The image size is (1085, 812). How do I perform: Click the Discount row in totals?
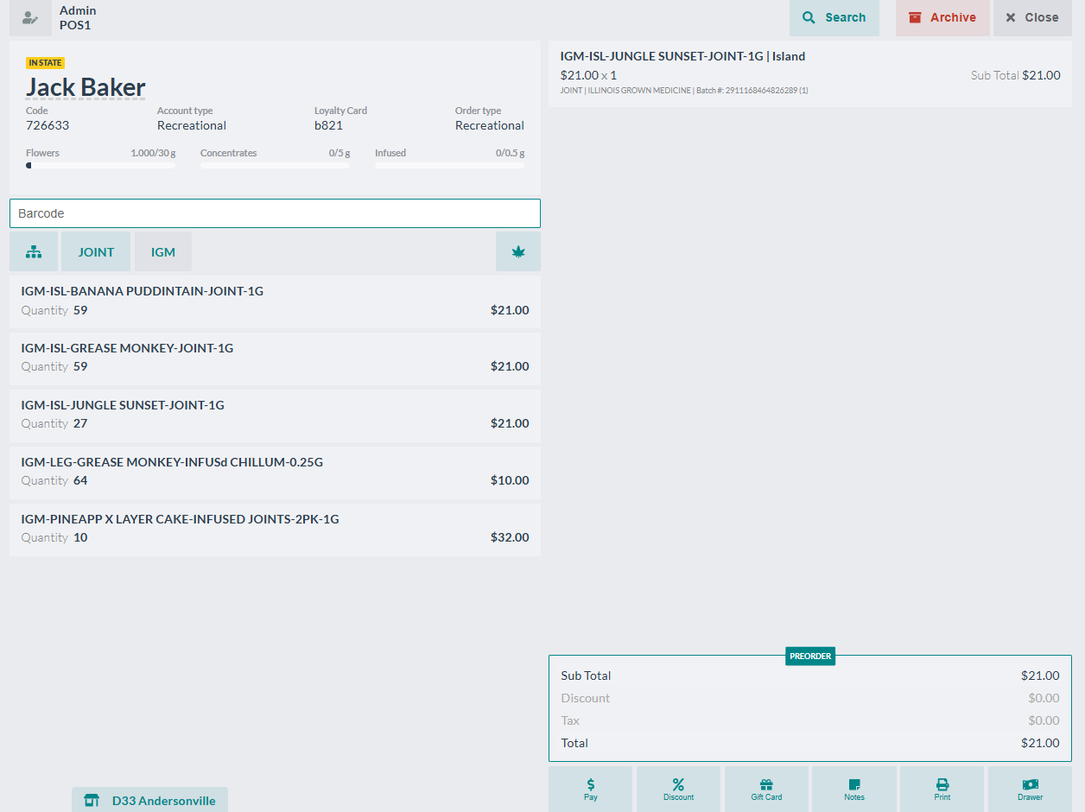pos(810,698)
